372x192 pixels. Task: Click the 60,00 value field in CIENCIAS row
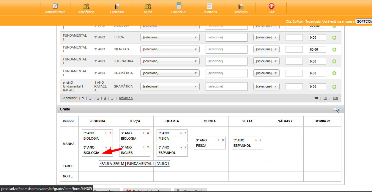317,49
